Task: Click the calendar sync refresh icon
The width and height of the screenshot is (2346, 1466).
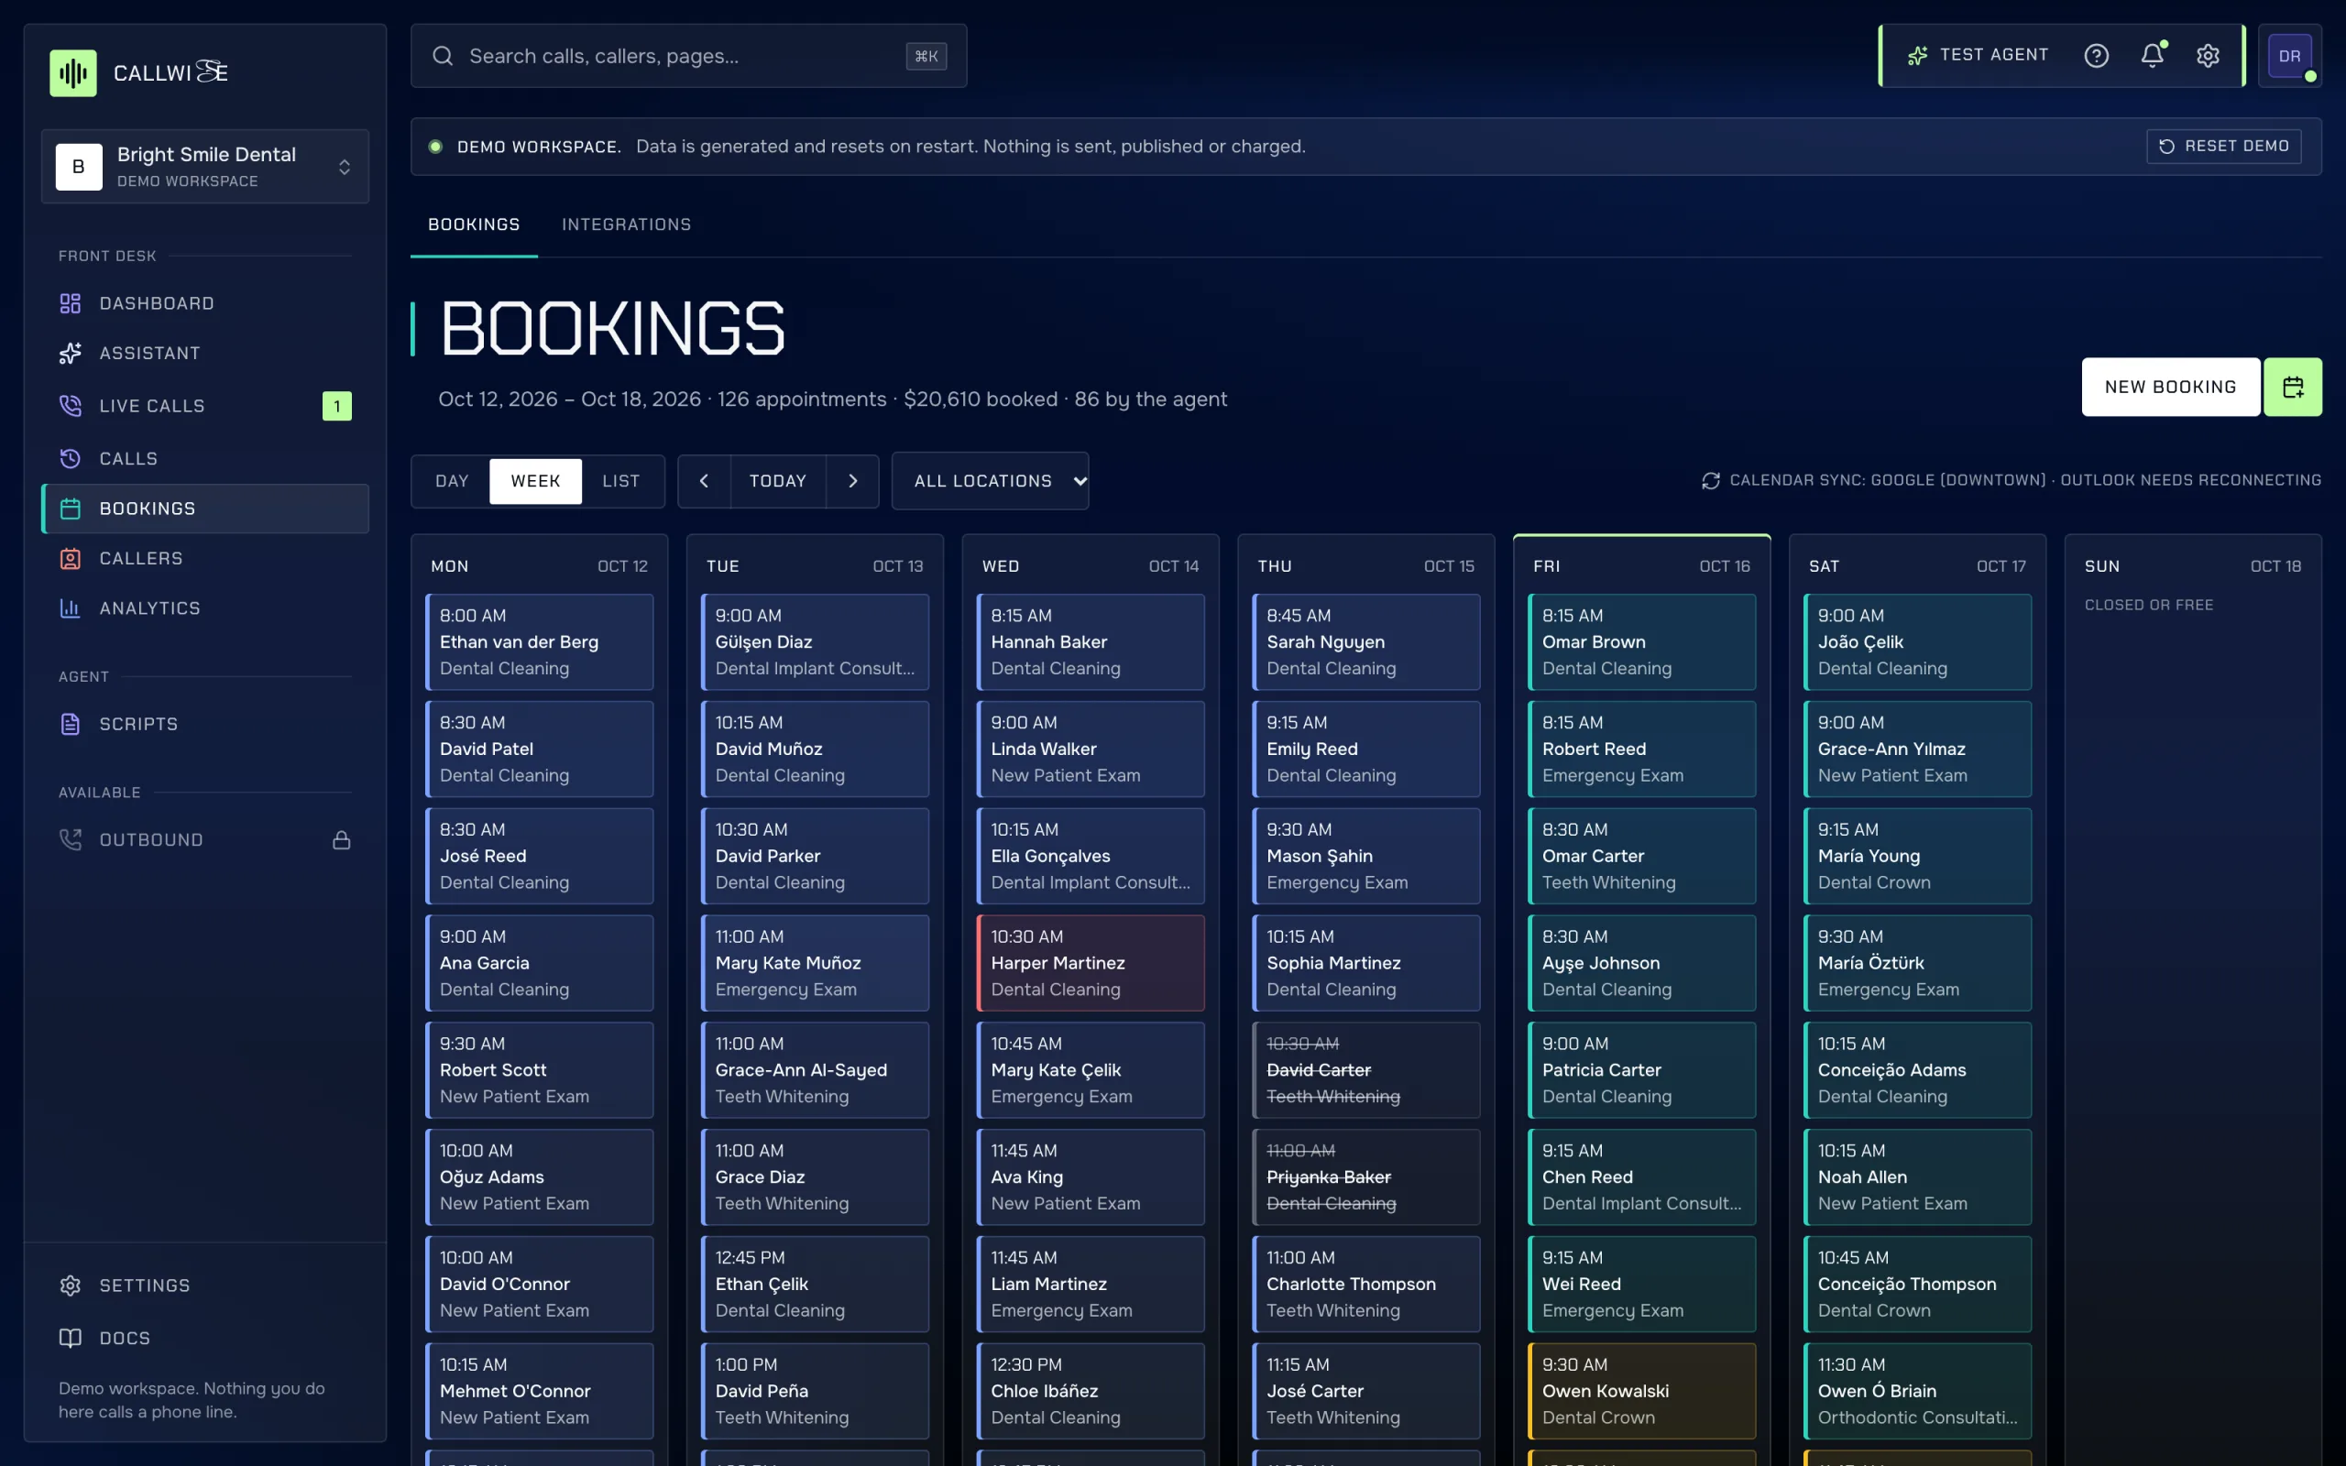Action: [x=1710, y=480]
